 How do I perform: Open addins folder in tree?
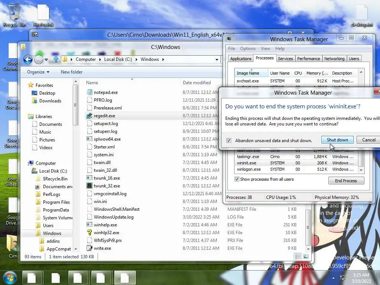53,241
